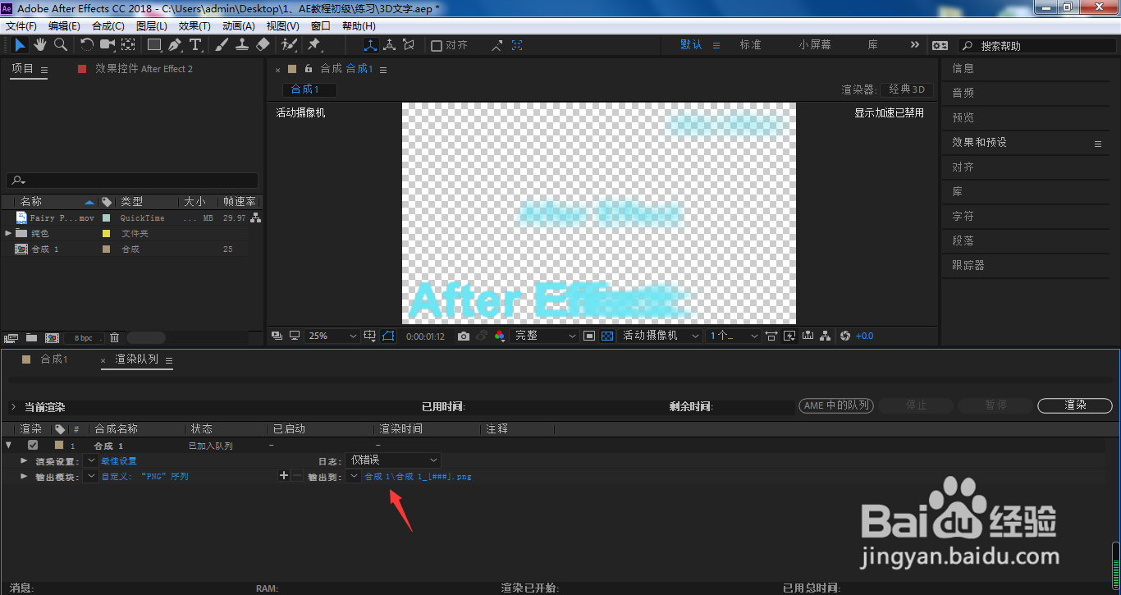Open the 日志 仅错误 dropdown

coord(393,460)
